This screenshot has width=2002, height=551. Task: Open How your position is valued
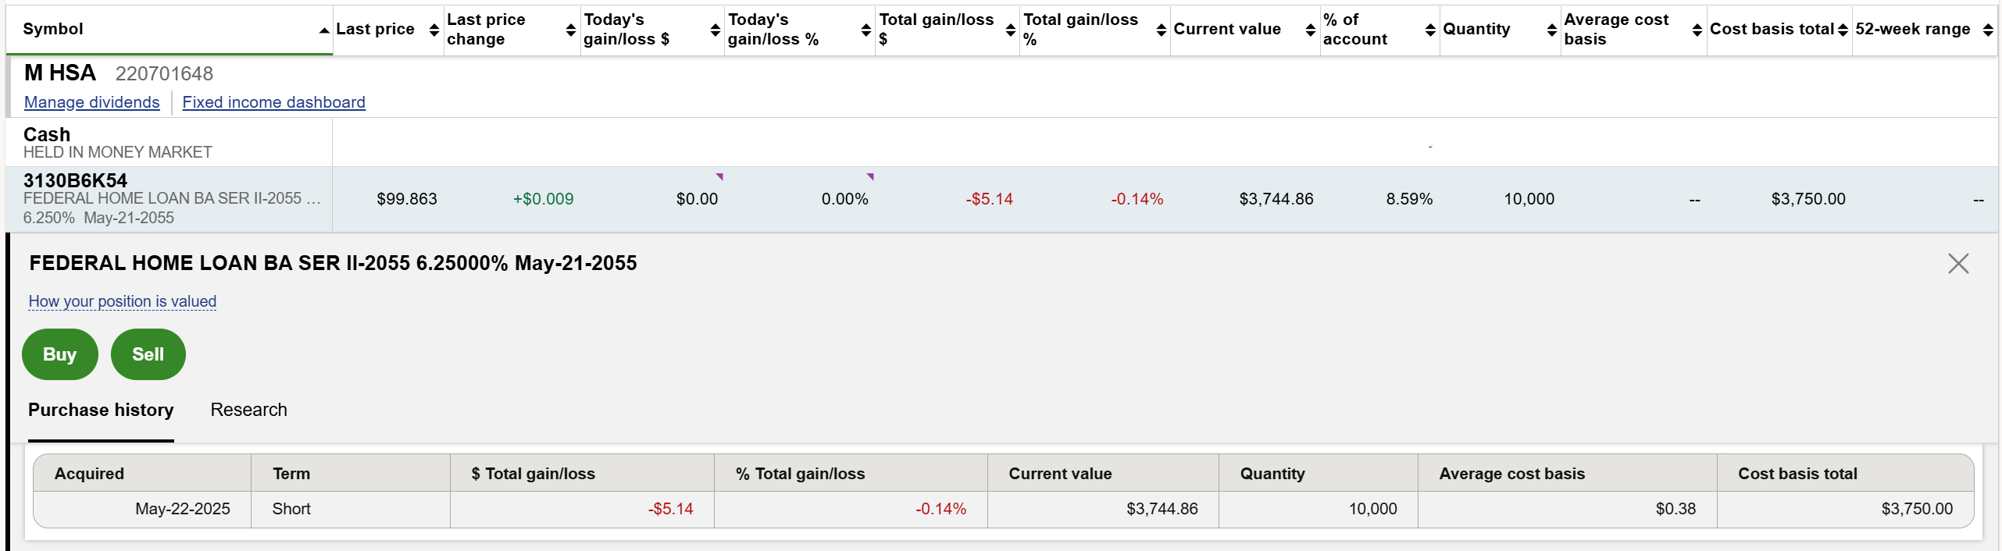(x=123, y=301)
